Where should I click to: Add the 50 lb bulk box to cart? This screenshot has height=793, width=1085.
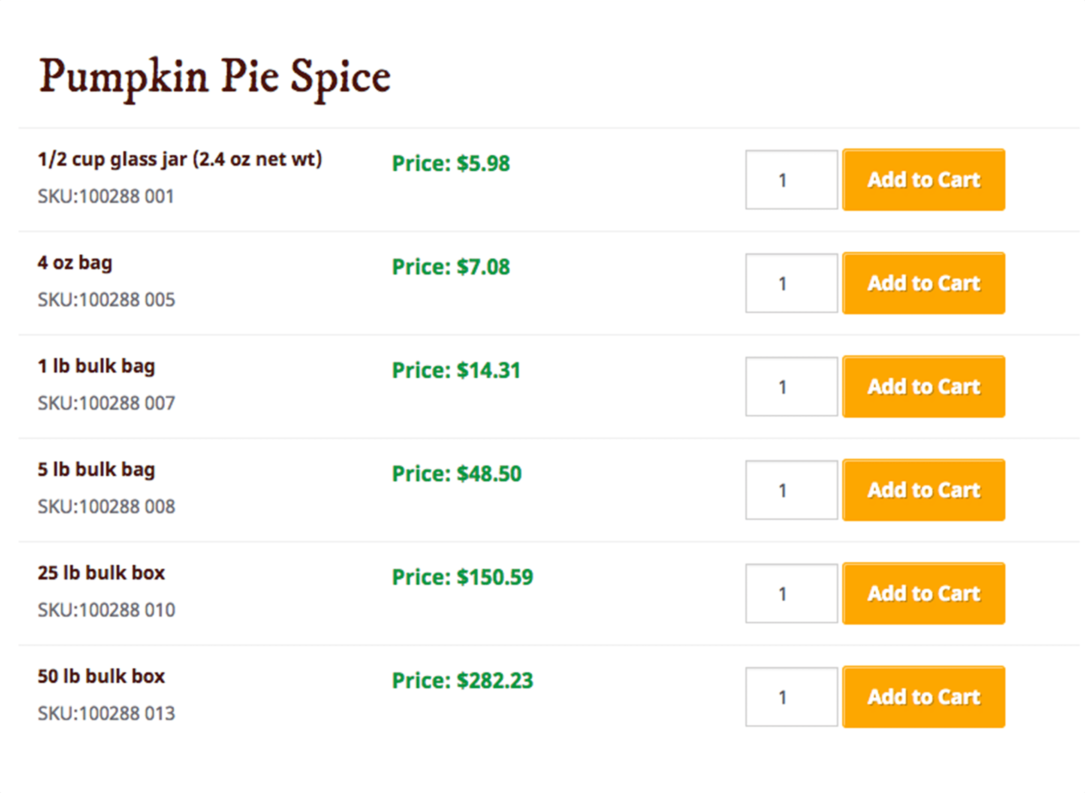923,697
